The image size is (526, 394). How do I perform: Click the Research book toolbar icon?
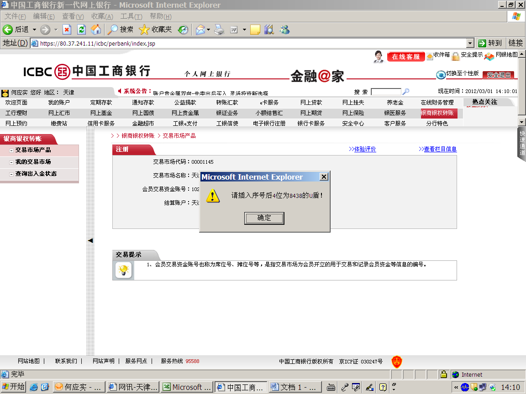(x=269, y=30)
